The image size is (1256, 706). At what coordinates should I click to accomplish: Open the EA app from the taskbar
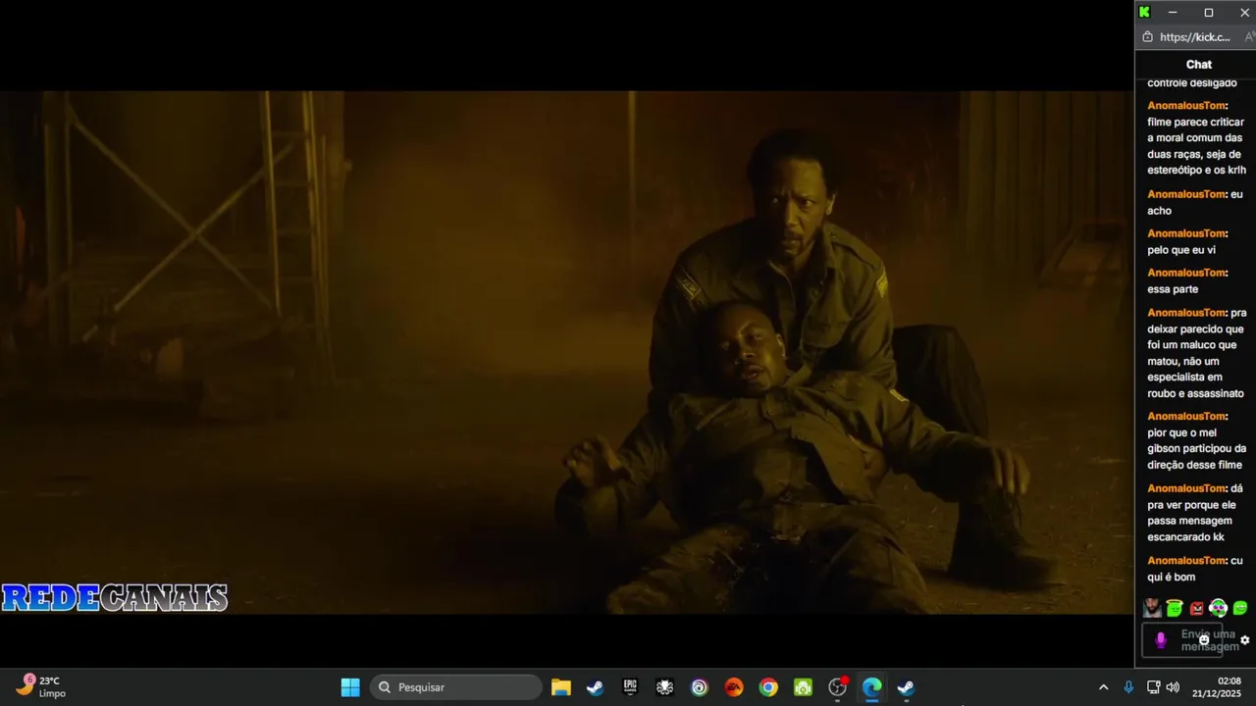[733, 687]
